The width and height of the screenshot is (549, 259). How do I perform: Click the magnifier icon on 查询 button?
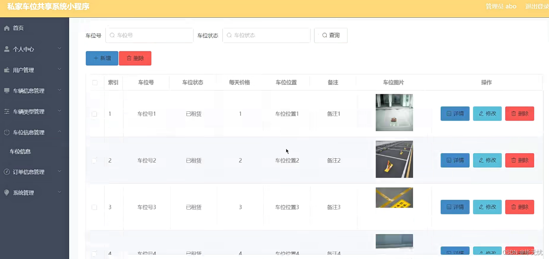coord(325,35)
